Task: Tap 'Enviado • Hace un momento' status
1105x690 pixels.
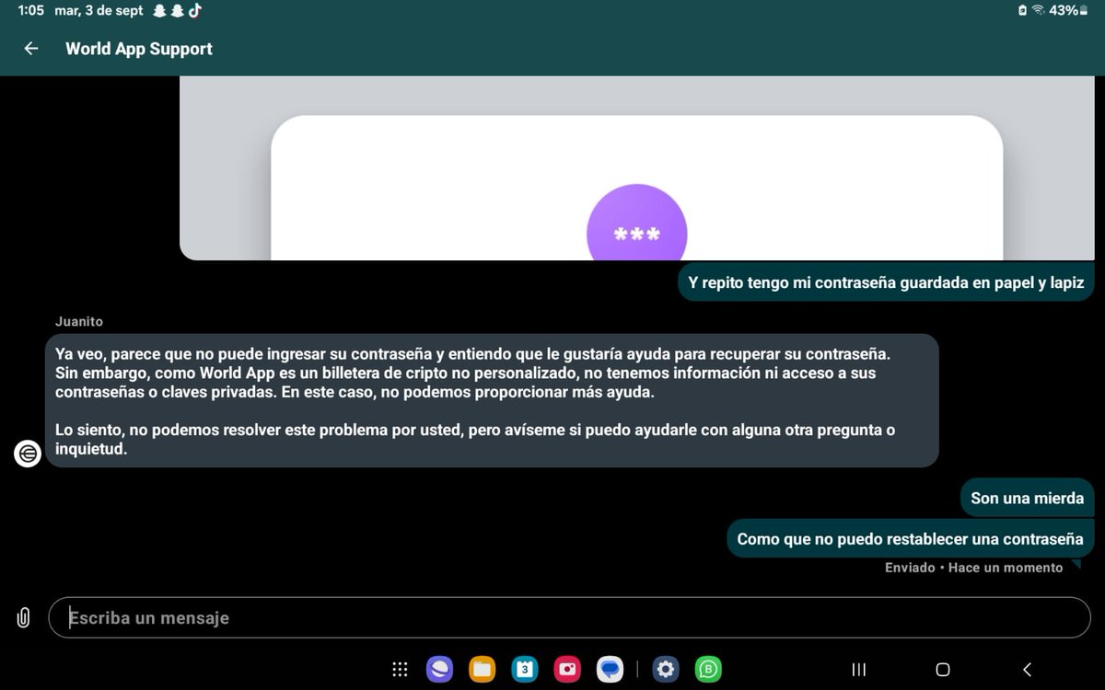Action: tap(974, 568)
